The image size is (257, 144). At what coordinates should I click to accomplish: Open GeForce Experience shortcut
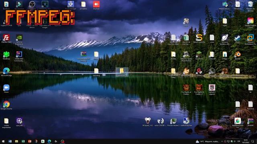(19, 40)
